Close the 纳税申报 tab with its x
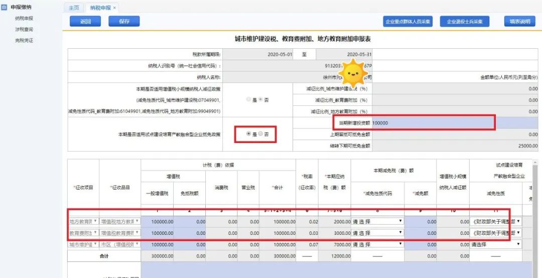The width and height of the screenshot is (542, 278). [114, 8]
